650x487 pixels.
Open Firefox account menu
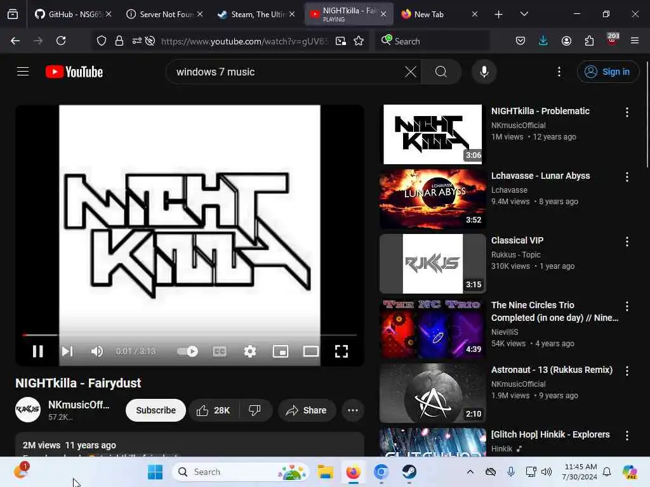coord(566,41)
